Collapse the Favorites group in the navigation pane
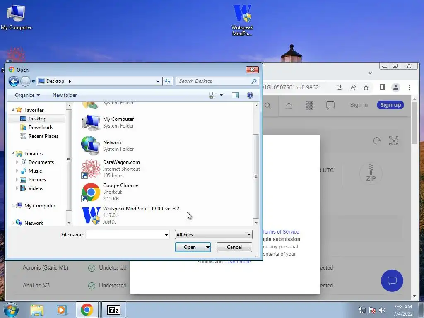The width and height of the screenshot is (424, 318). coord(13,110)
